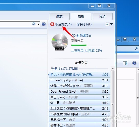Screen dimensions: 139x127
Task: Click background window search magnifier icon
Action: tap(137, 48)
